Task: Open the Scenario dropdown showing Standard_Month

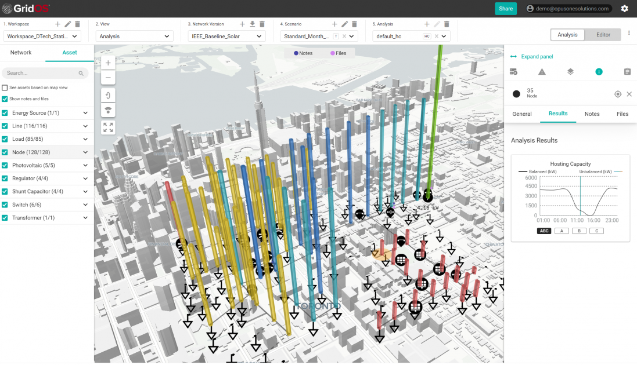Action: point(309,35)
